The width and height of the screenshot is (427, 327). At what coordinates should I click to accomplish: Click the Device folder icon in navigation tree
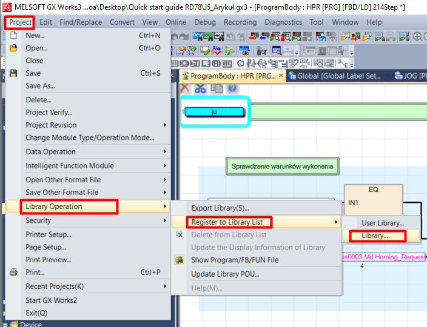coord(14,324)
